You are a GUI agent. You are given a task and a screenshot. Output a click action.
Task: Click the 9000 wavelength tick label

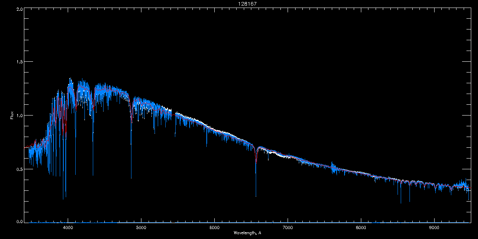pos(434,227)
